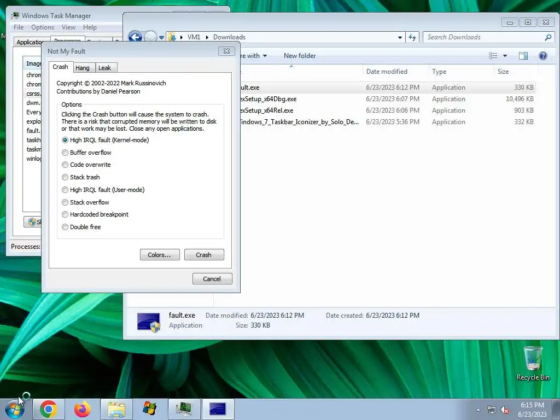Maximize the Downloads Explorer window

click(x=528, y=22)
